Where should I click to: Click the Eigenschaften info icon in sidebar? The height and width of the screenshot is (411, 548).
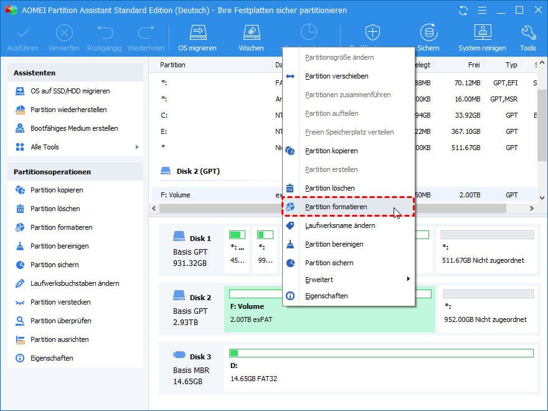[x=20, y=358]
